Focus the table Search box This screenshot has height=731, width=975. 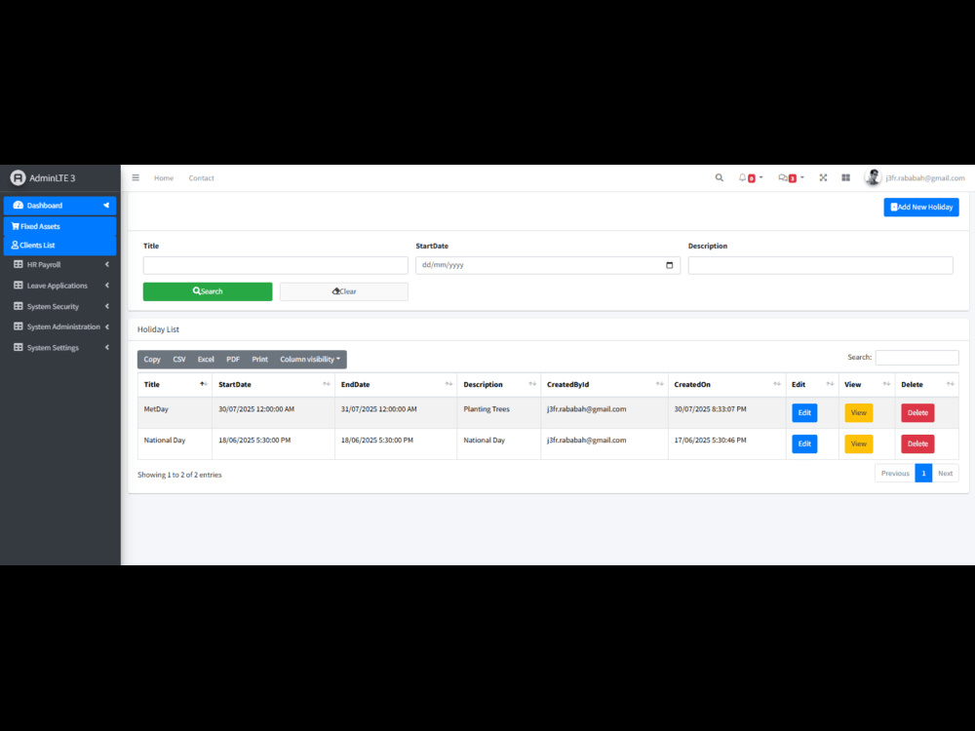[916, 358]
